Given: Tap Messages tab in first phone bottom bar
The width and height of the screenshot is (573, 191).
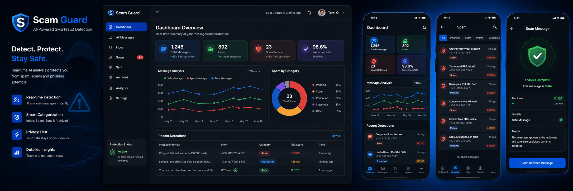Looking at the screenshot, I should (x=383, y=170).
